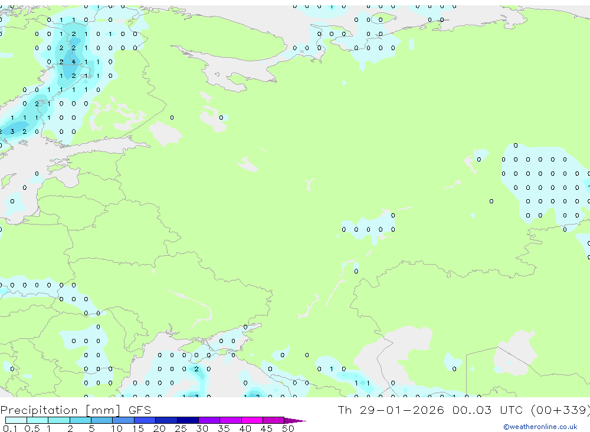Pick the 10–15 mm legend color swatch
Viewport: 590px width, 432px height.
click(123, 420)
